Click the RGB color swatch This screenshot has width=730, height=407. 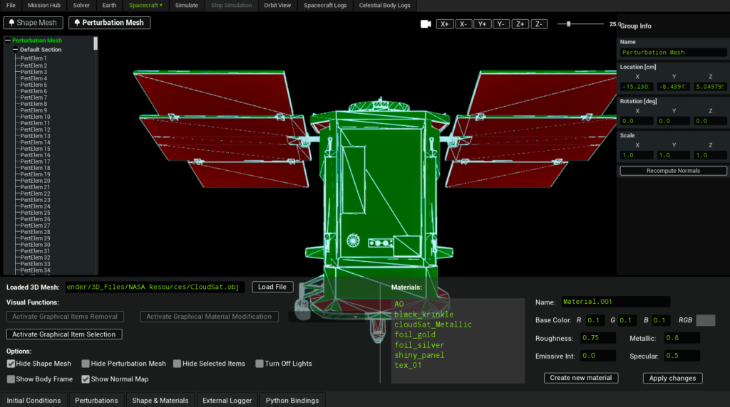pos(705,320)
